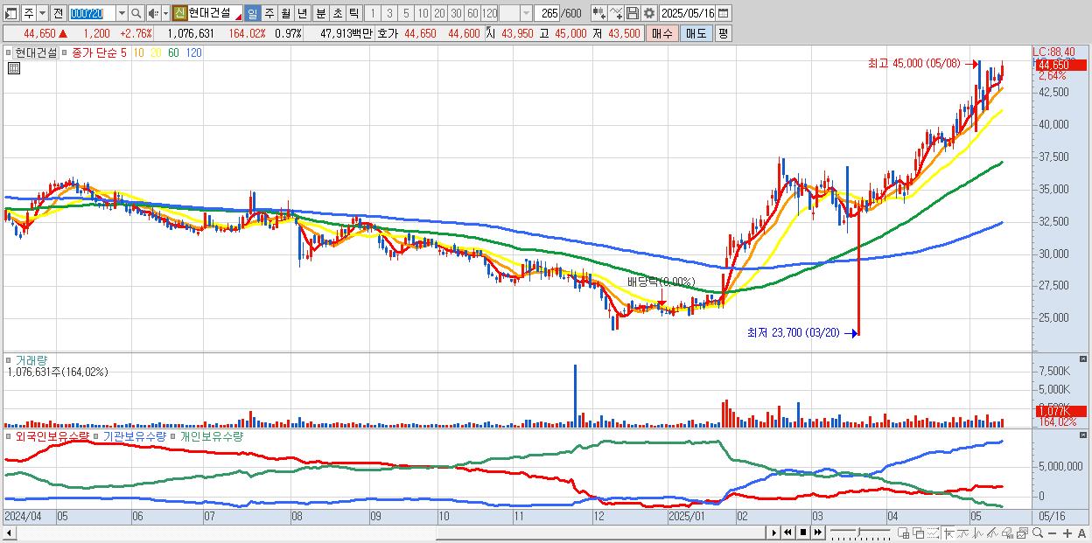Click the 호가 quote label
The height and width of the screenshot is (543, 1092).
pos(387,33)
